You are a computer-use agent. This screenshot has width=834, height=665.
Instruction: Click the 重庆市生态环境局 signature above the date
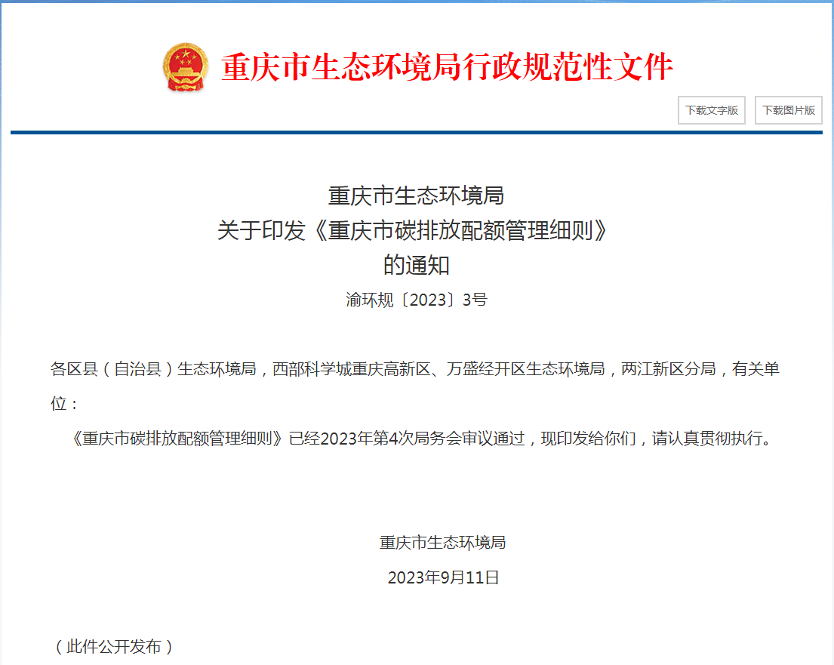click(x=442, y=543)
